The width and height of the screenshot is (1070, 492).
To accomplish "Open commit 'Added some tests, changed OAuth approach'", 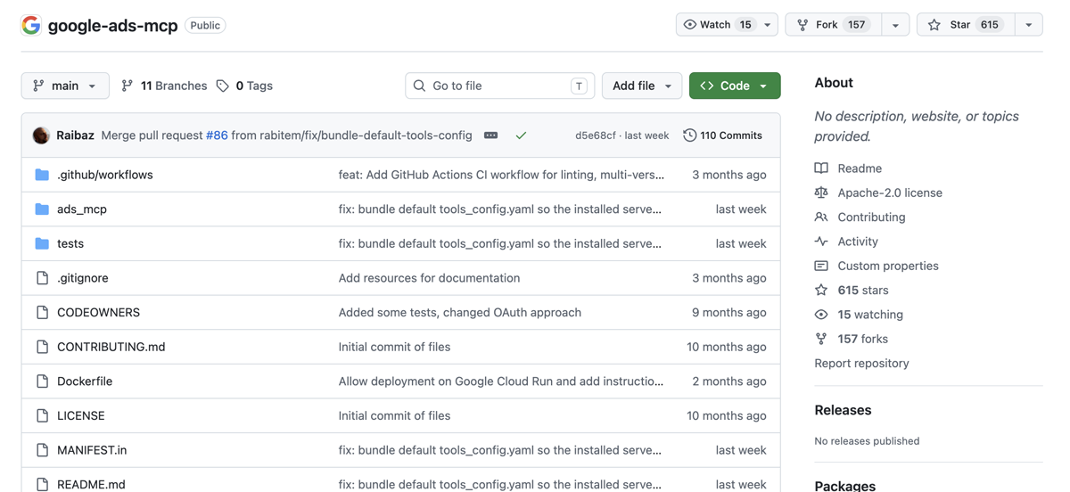I will (x=460, y=312).
